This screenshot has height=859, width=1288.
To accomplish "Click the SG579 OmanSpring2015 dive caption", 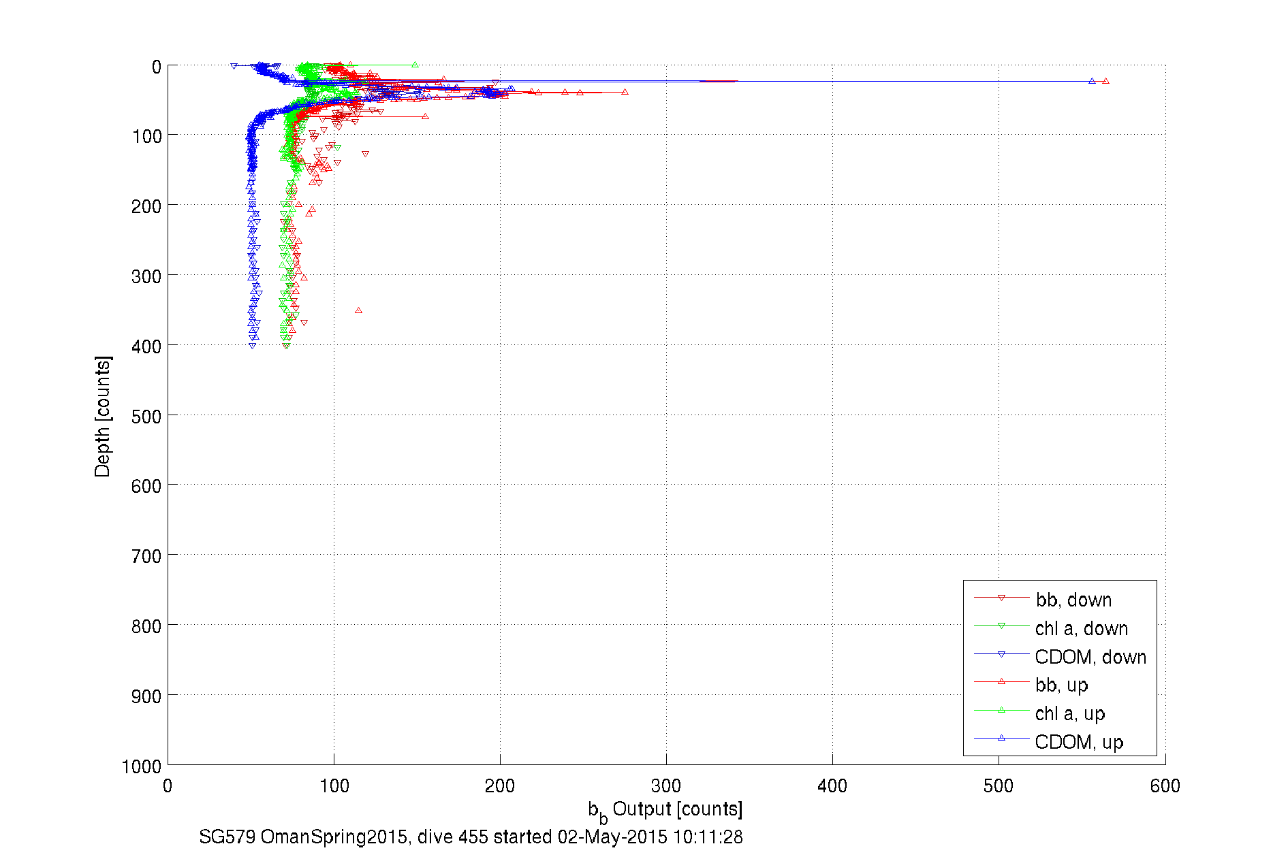I will [x=471, y=837].
